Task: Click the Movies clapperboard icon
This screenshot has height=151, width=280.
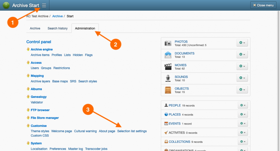Action: pos(168,67)
